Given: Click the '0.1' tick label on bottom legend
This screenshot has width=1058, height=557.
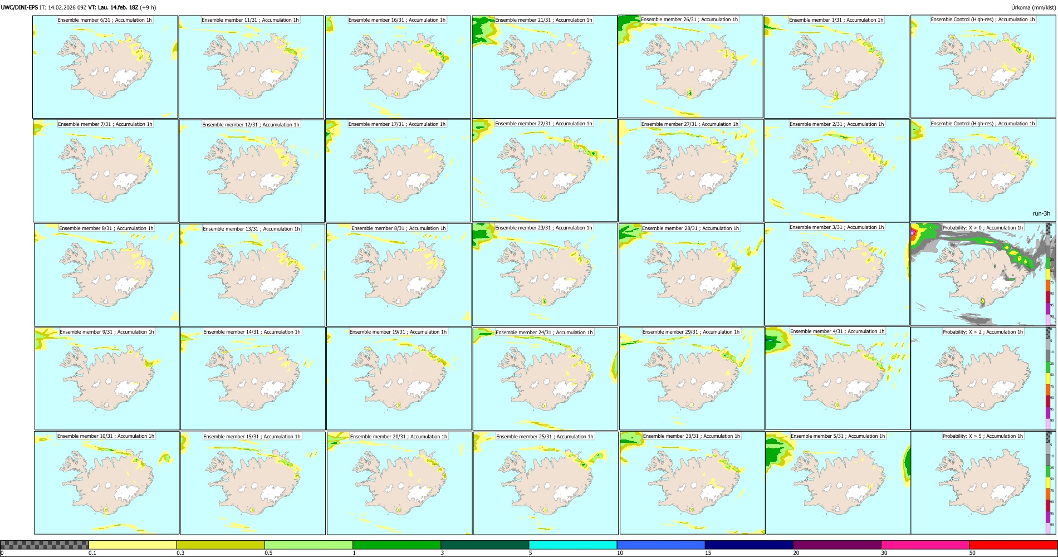Looking at the screenshot, I should click(x=92, y=553).
